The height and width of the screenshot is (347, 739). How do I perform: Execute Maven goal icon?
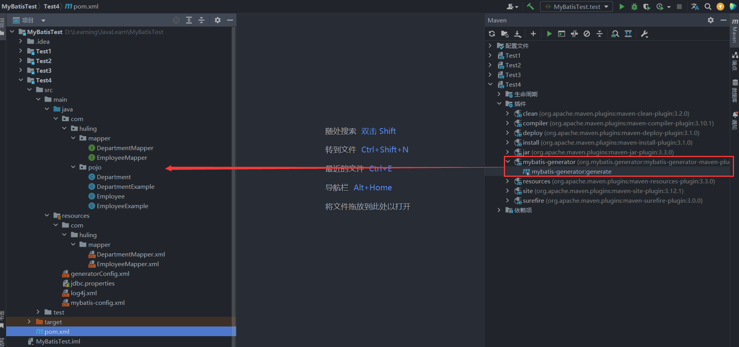click(x=562, y=34)
